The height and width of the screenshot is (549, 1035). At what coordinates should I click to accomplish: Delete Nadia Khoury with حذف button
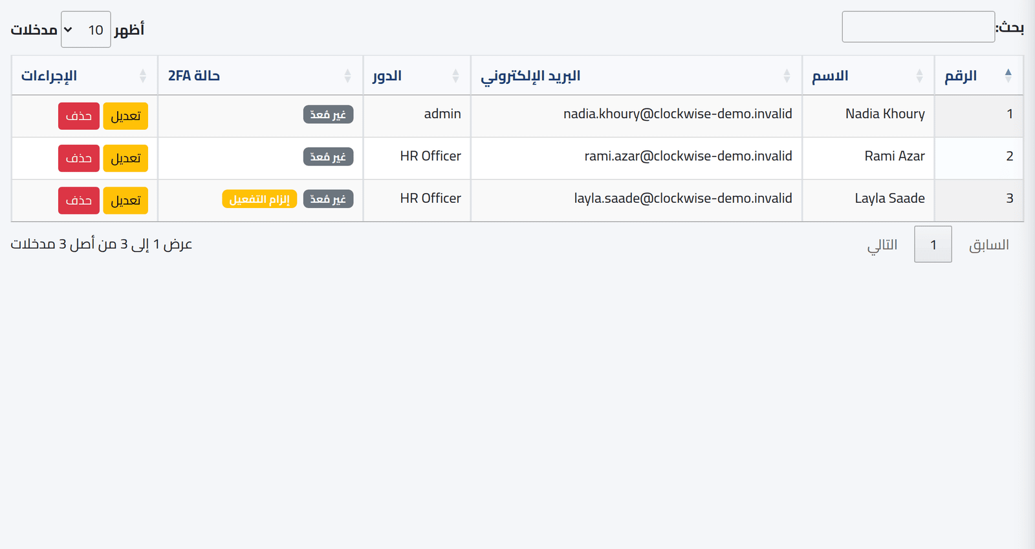(x=79, y=116)
